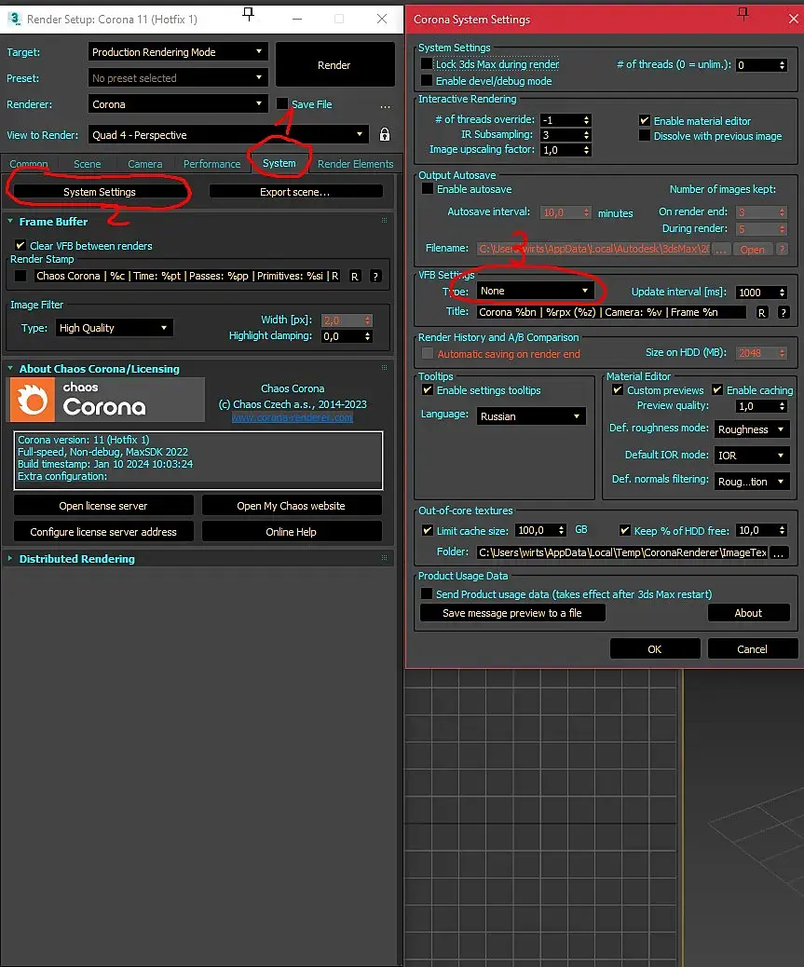Screen dimensions: 804x967
Task: Switch to the Common tab
Action: click(28, 164)
